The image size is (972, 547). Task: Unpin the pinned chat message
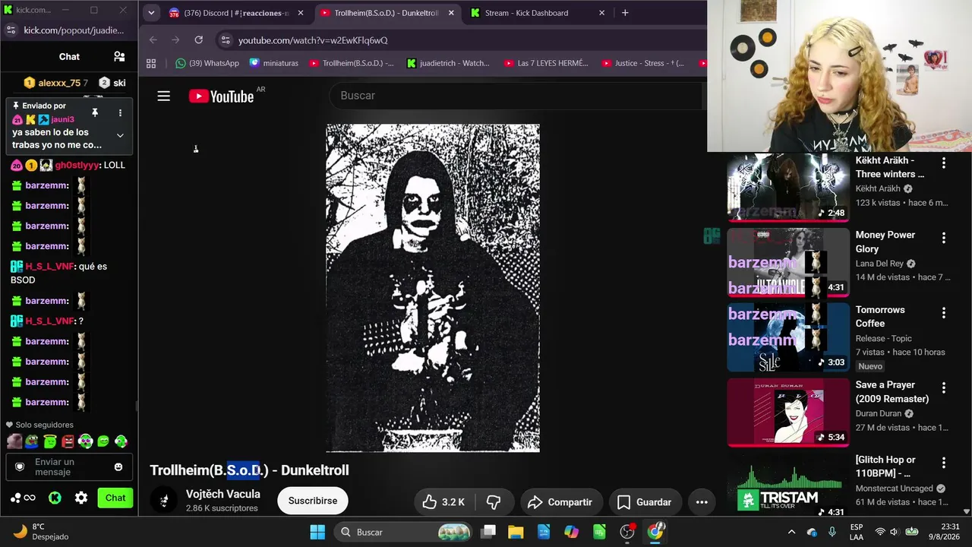(x=95, y=112)
